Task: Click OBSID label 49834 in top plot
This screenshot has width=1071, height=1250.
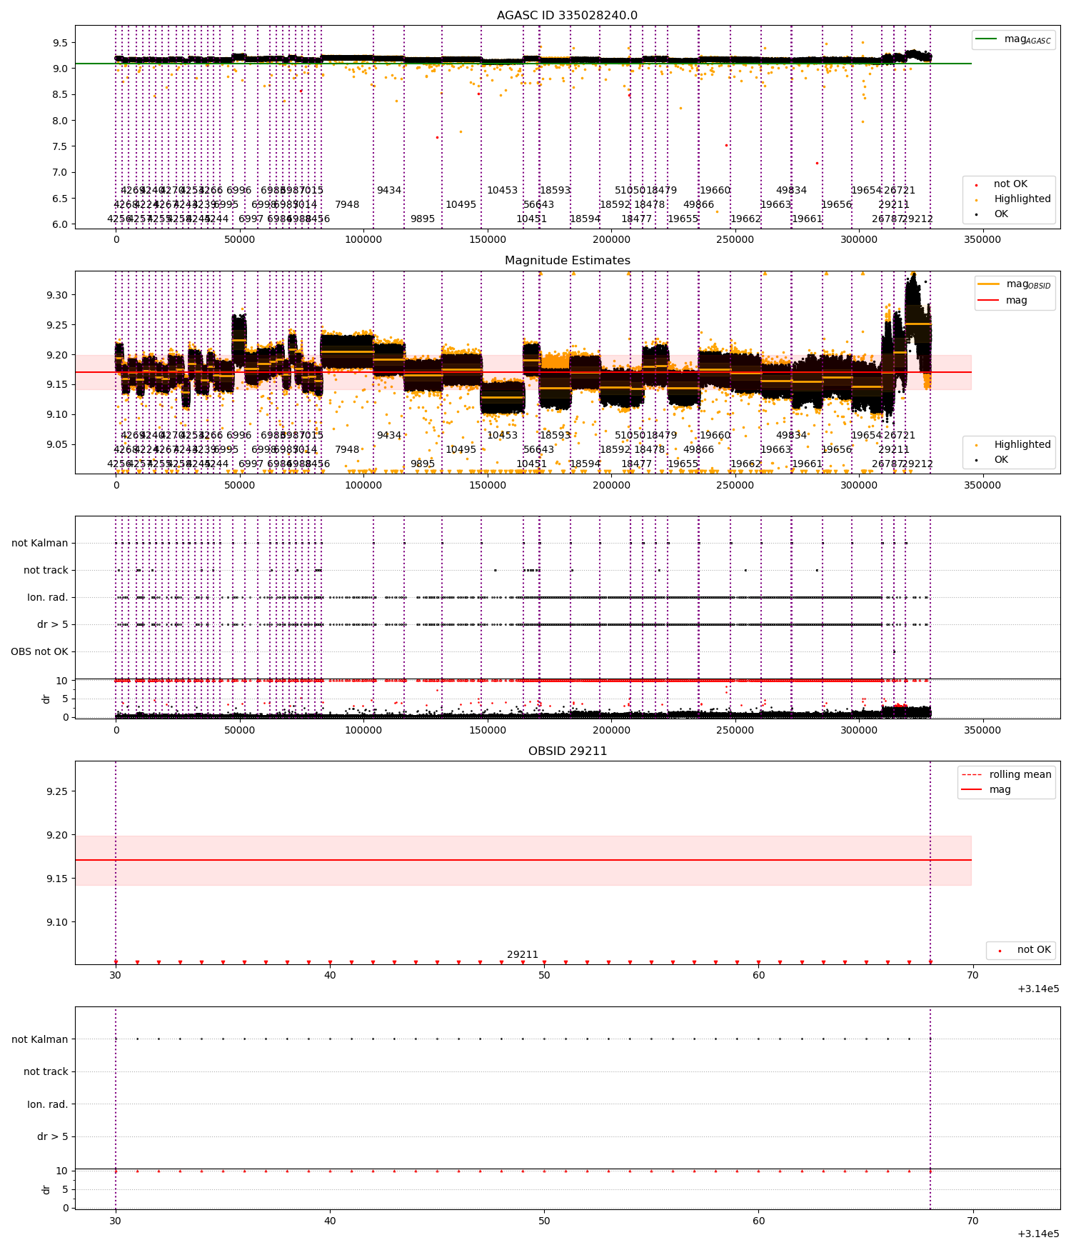Action: tap(792, 191)
